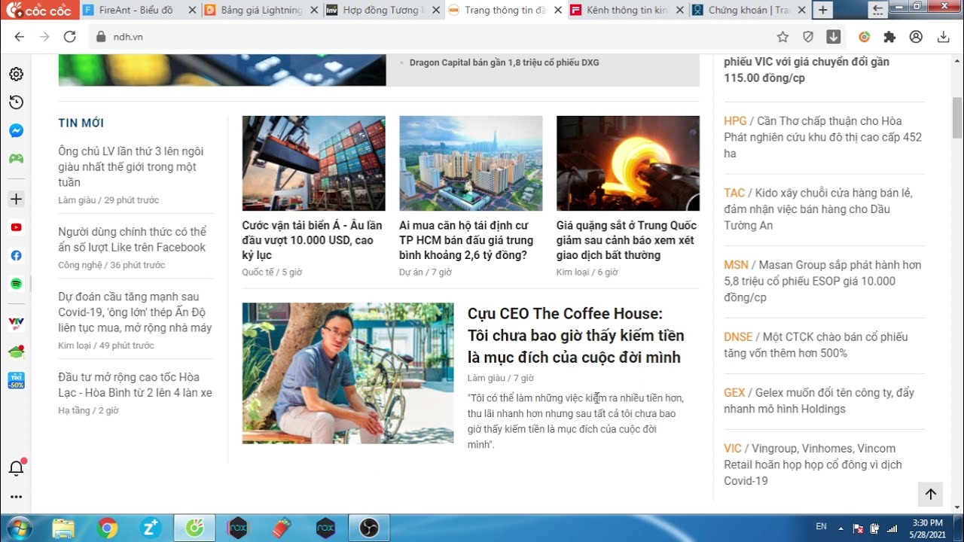Click the container port shipping thumbnail
The width and height of the screenshot is (964, 542).
point(313,163)
